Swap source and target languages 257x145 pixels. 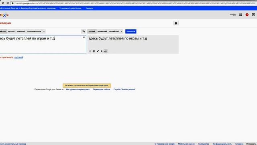click(84, 31)
